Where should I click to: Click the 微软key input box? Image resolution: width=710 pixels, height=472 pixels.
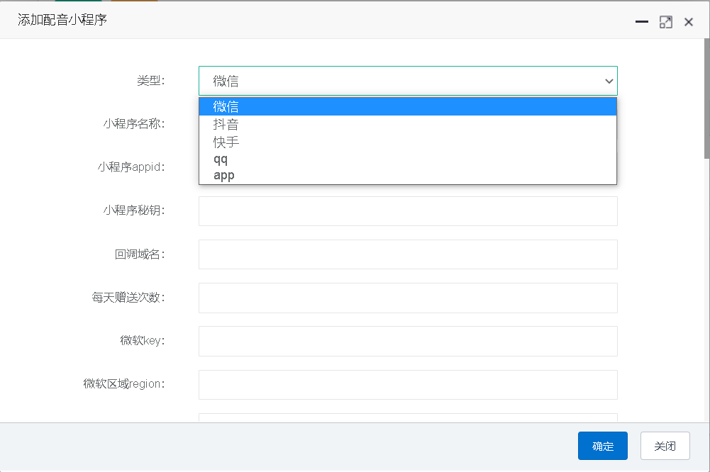pyautogui.click(x=407, y=341)
